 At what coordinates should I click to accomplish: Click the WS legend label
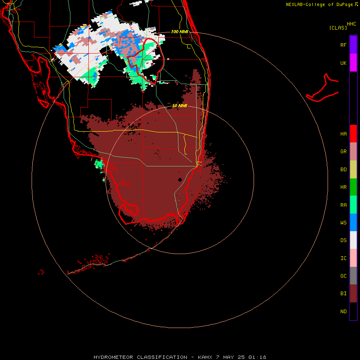point(343,222)
